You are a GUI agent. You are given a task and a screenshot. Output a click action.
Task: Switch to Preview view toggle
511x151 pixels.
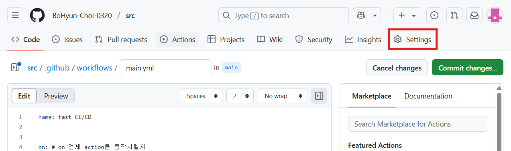(56, 96)
